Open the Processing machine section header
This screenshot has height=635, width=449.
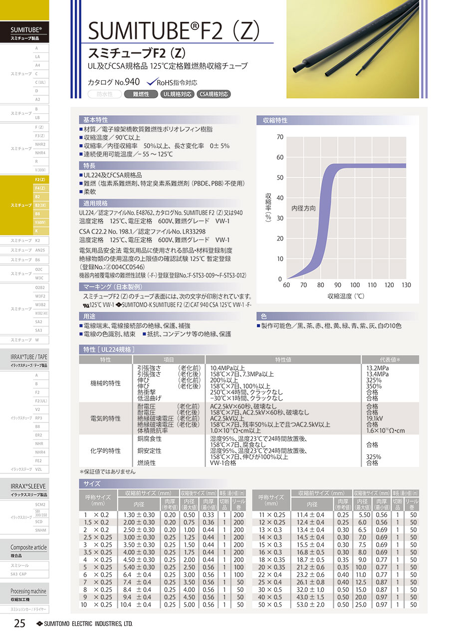28,594
